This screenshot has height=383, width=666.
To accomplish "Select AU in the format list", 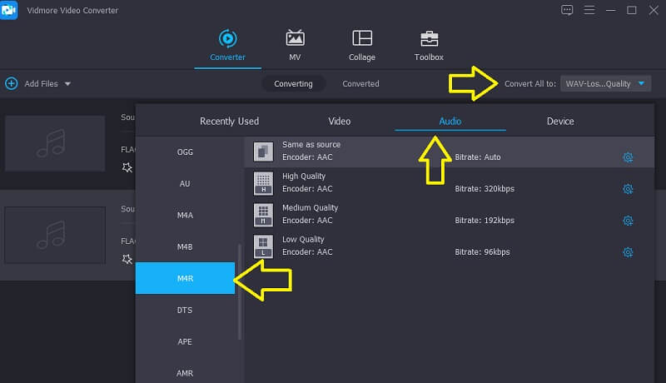I will [185, 183].
